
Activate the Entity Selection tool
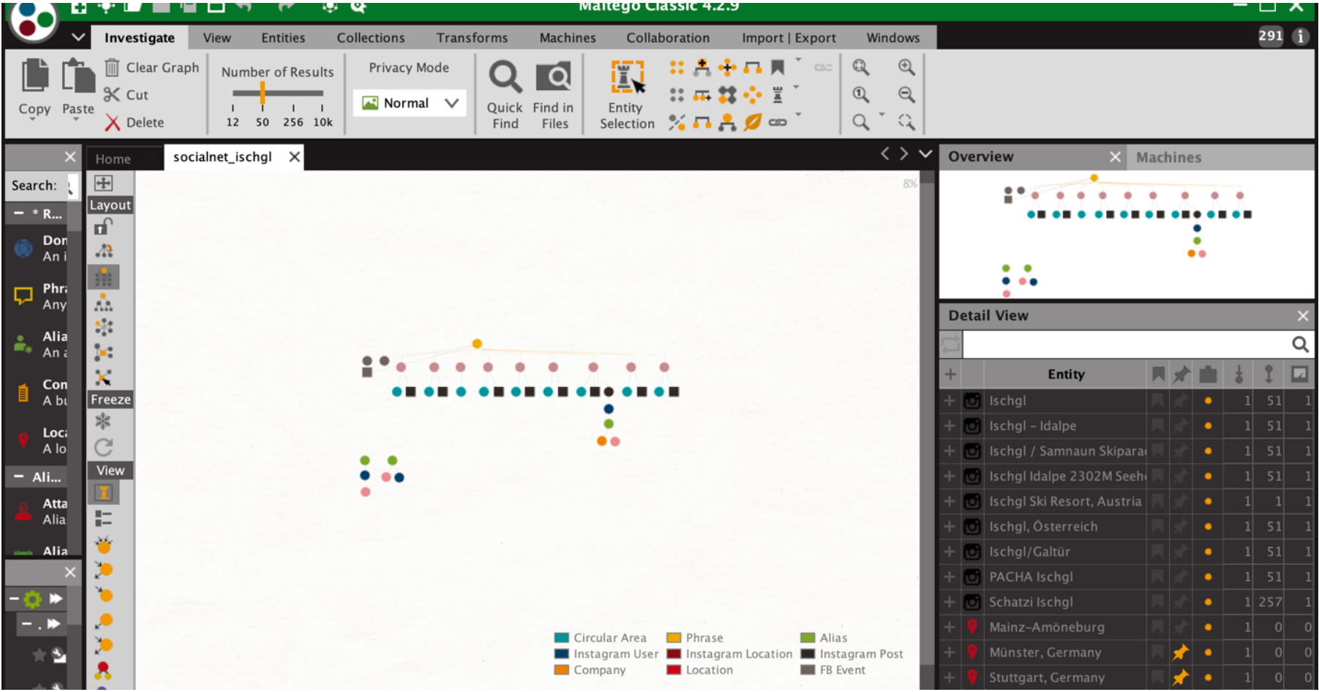627,96
